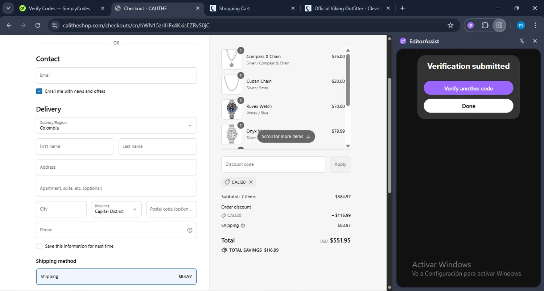Check Save this information for next time
544x291 pixels.
pos(39,246)
